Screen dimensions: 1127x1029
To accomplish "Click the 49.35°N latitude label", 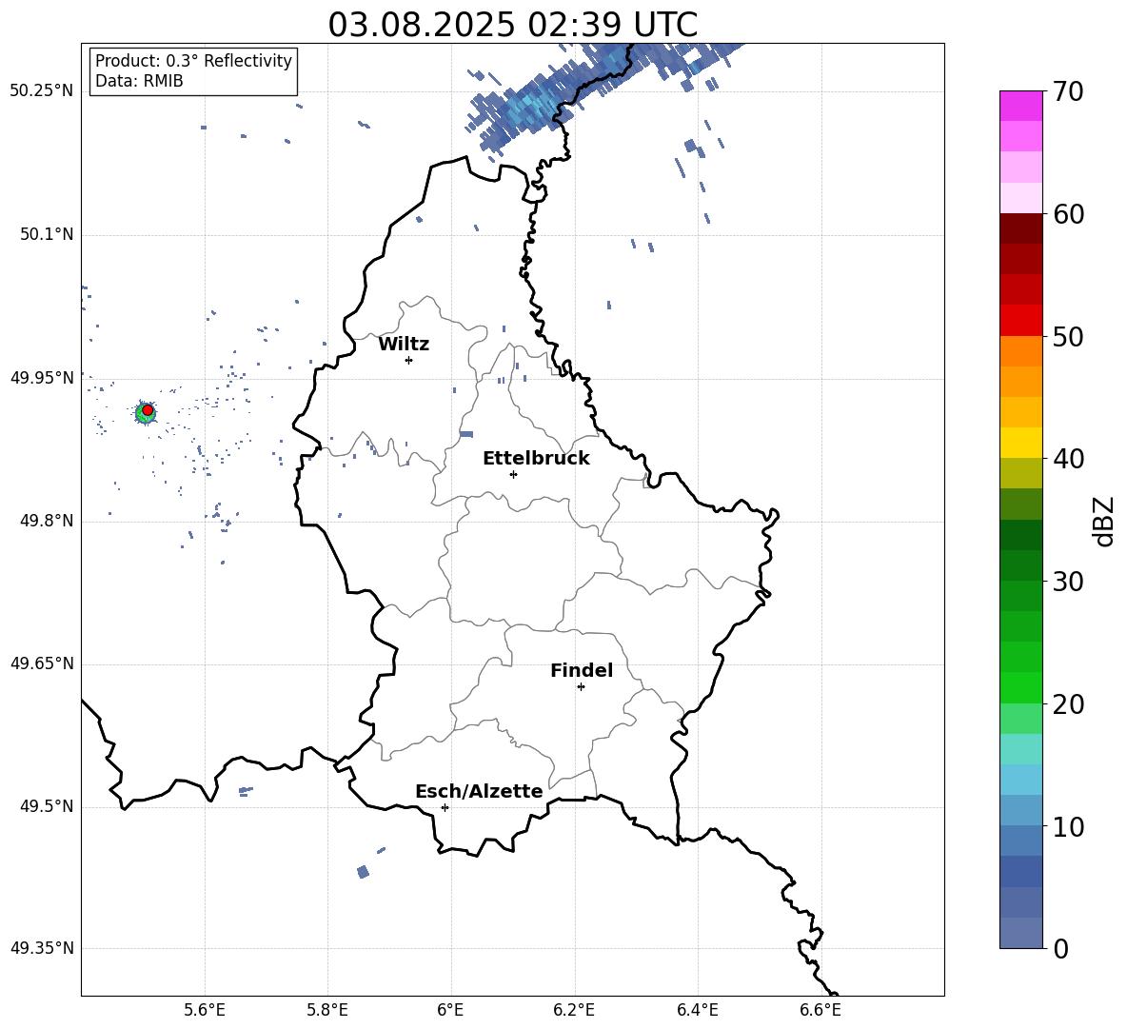I will click(x=42, y=948).
